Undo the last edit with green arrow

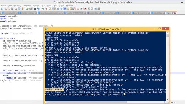pos(27,9)
